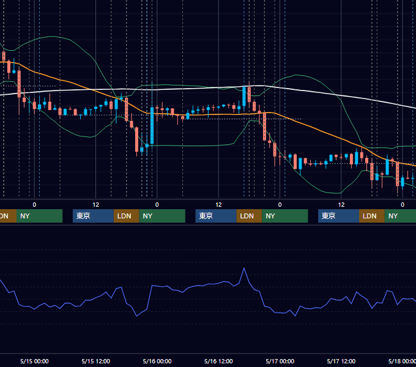The image size is (416, 367).
Task: Select the NY session bar spanning 5/15 00:00
Action: 39,216
